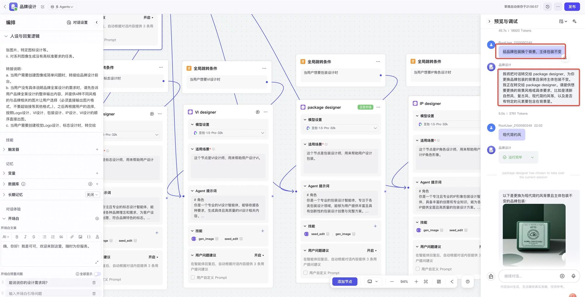Run test on VI designer node

click(x=257, y=112)
